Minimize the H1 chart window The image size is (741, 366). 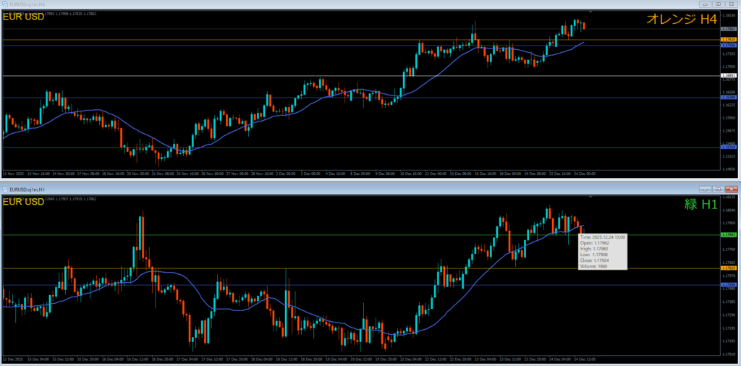point(704,189)
